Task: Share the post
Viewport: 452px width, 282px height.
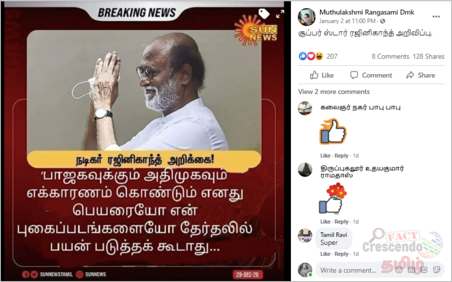Action: (421, 75)
